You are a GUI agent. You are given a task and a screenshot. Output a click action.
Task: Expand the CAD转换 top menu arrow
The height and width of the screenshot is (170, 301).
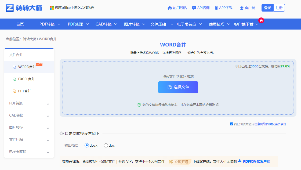115,24
